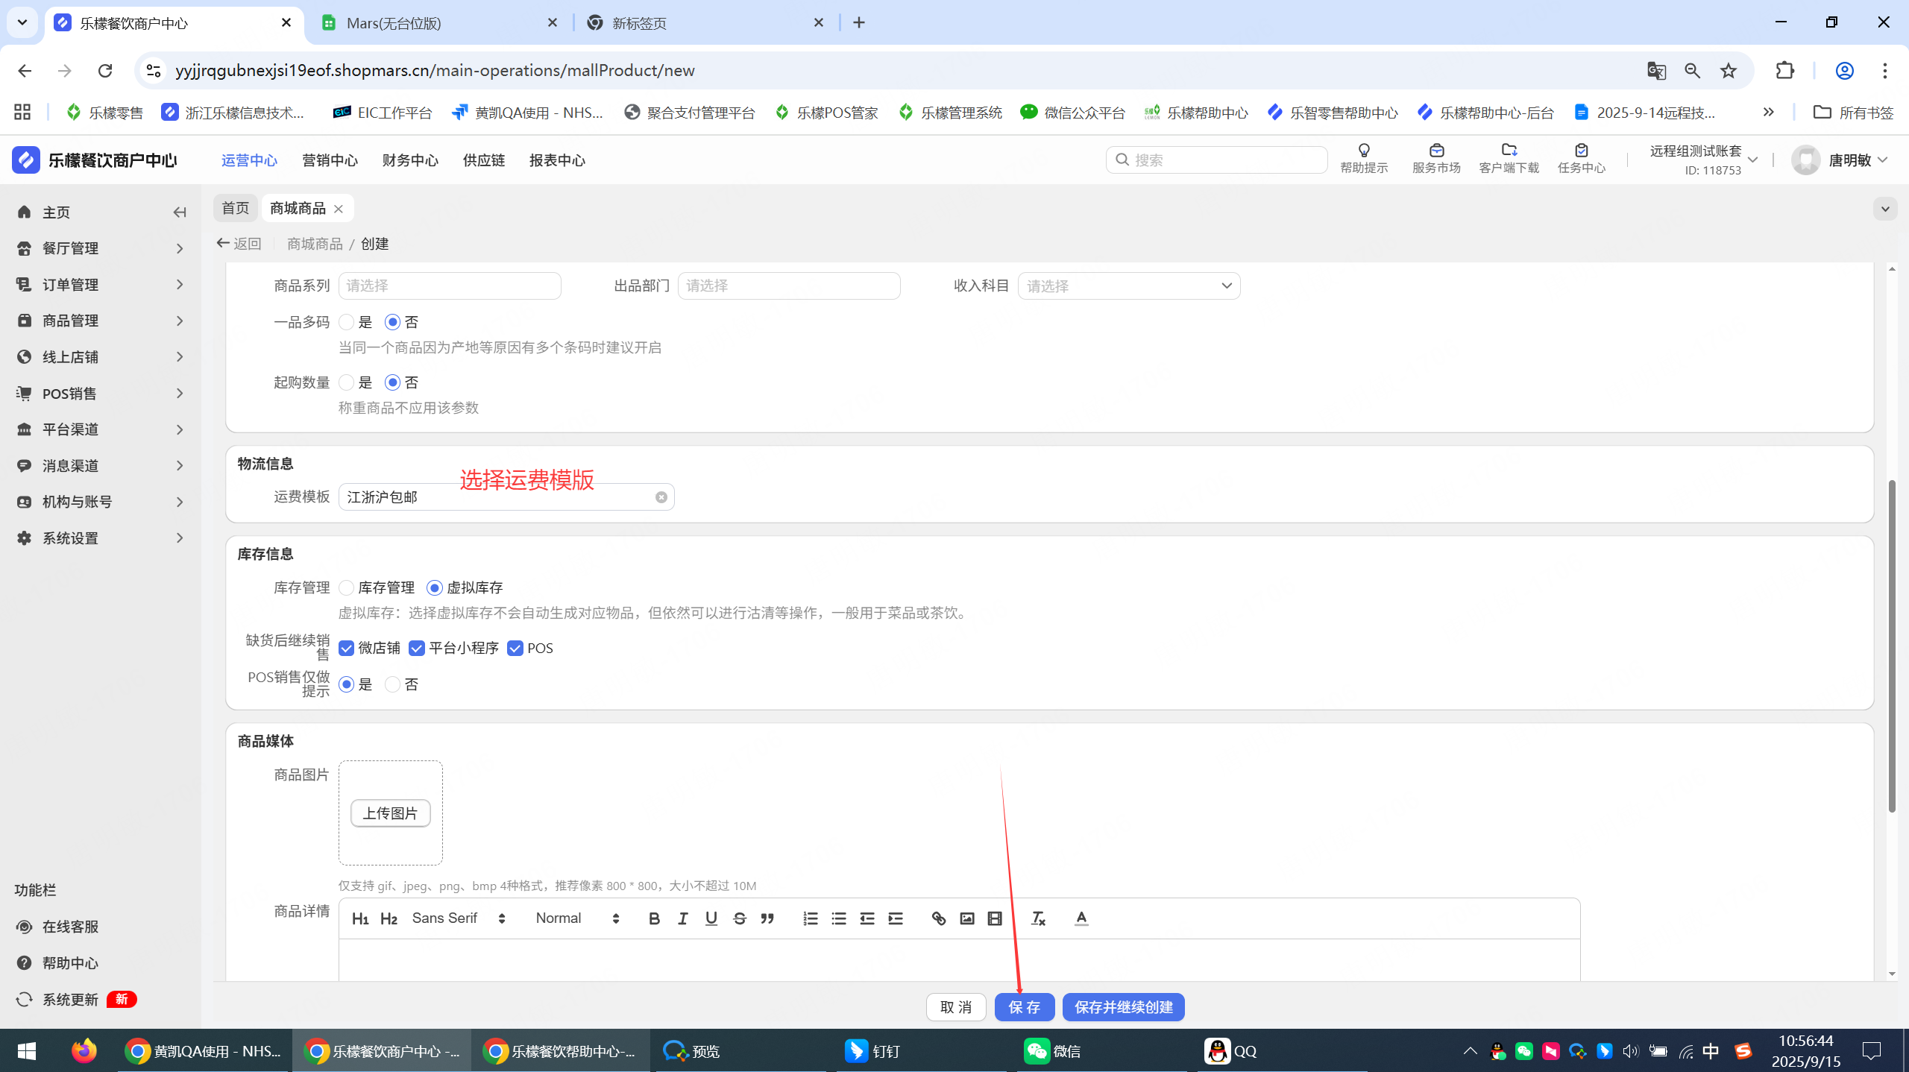Select 是 for 起购数量
The width and height of the screenshot is (1909, 1072).
(346, 382)
